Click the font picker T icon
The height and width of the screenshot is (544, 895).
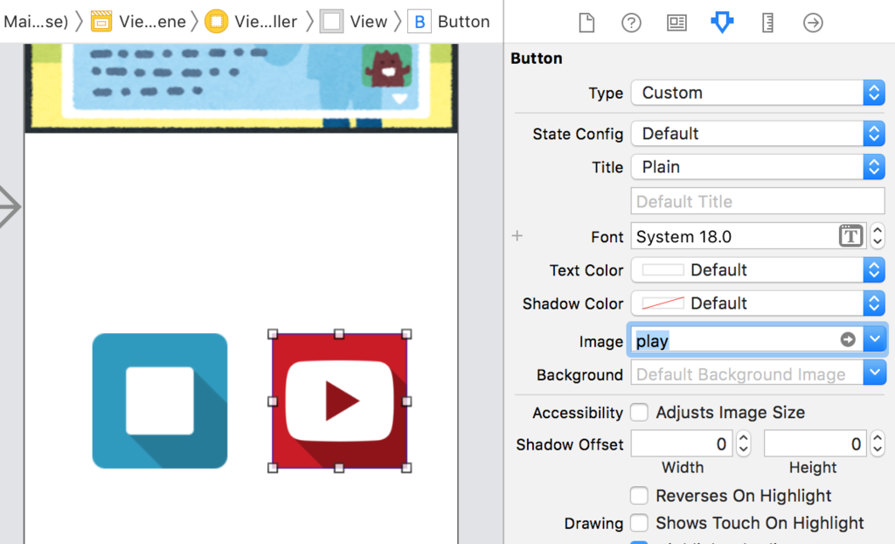pos(850,236)
